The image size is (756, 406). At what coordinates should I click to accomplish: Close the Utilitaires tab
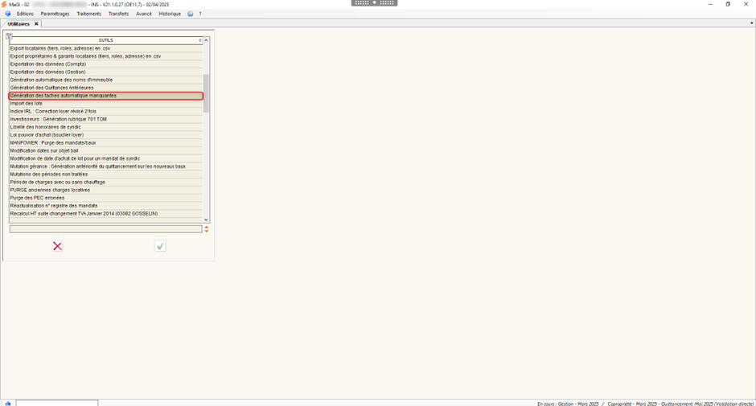click(x=36, y=24)
